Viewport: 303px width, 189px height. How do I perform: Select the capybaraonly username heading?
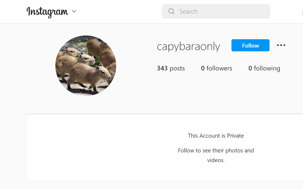188,47
